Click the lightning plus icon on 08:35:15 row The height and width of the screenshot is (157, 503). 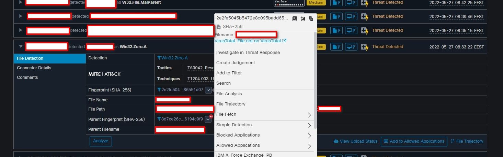364,30
